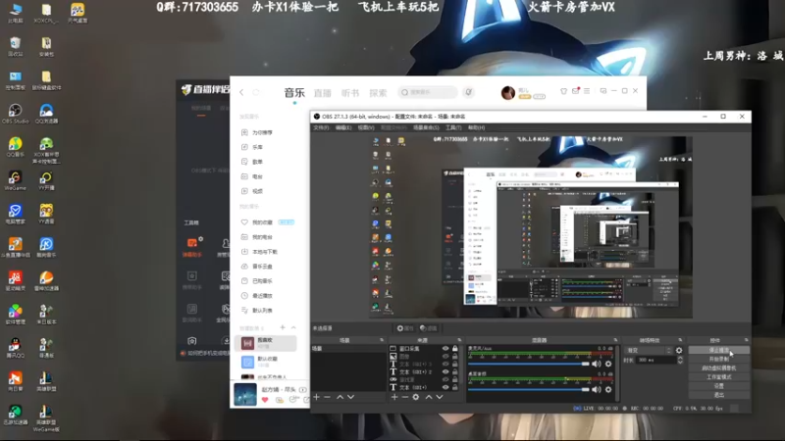Mute the 桌面音频 speaker icon
Image resolution: width=785 pixels, height=441 pixels.
point(597,389)
